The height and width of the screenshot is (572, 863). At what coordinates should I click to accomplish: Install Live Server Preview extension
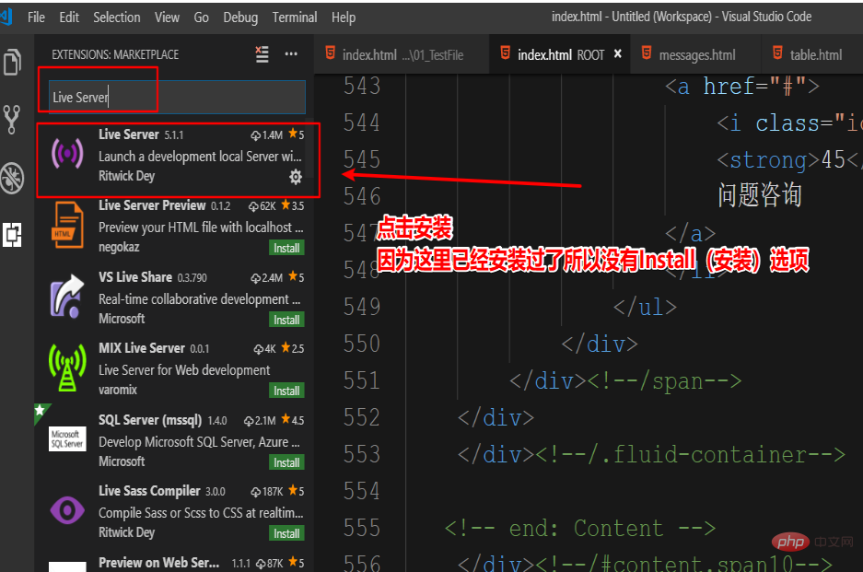click(286, 249)
